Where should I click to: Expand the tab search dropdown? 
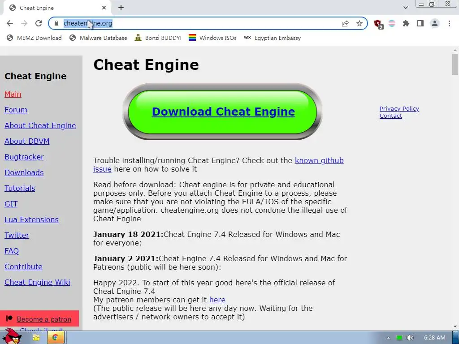click(405, 8)
